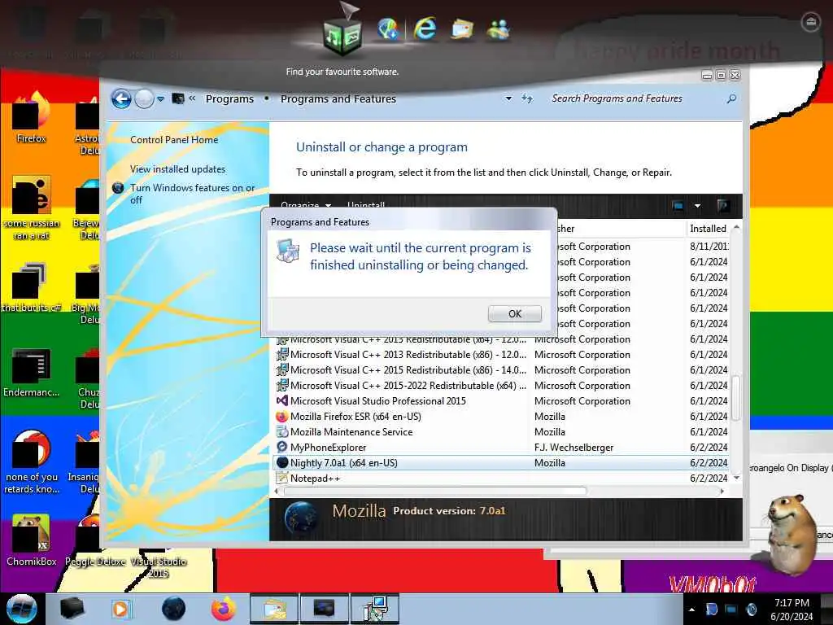Open the Organize menu in the toolbar

pos(306,205)
